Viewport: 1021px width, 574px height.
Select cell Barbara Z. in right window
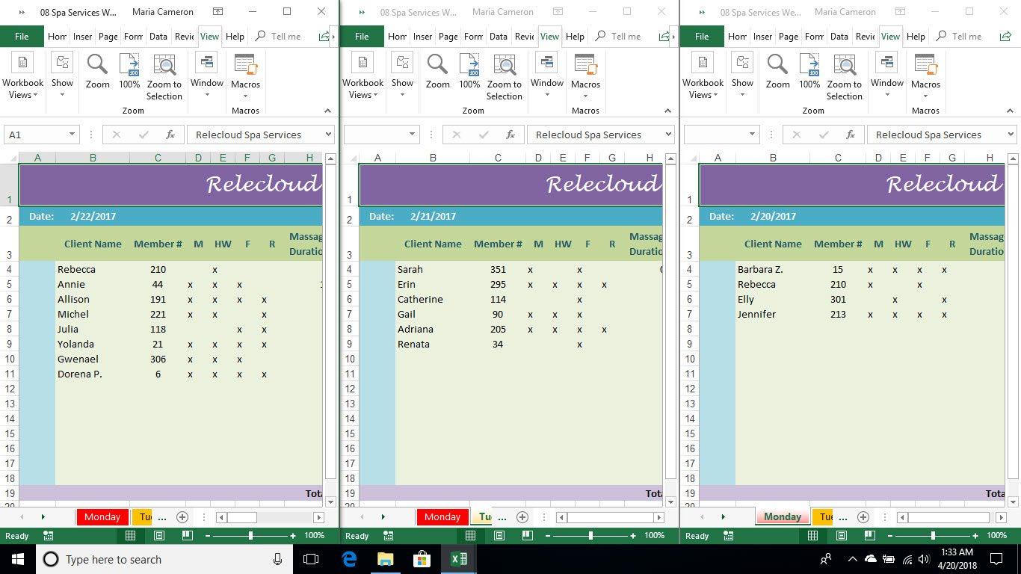(773, 269)
